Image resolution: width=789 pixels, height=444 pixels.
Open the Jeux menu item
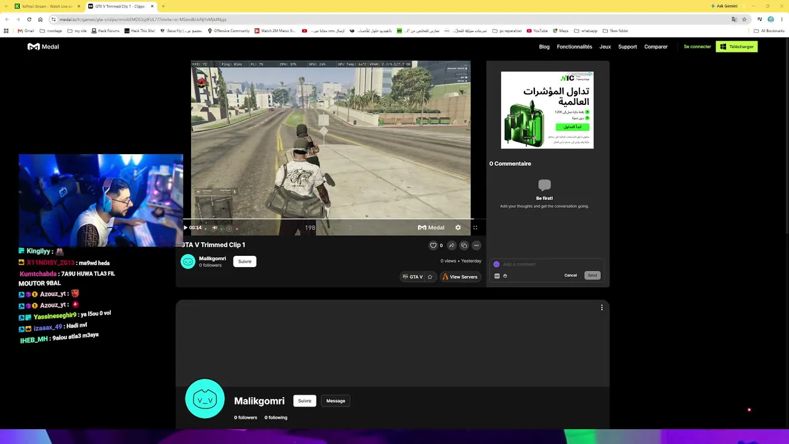[605, 47]
